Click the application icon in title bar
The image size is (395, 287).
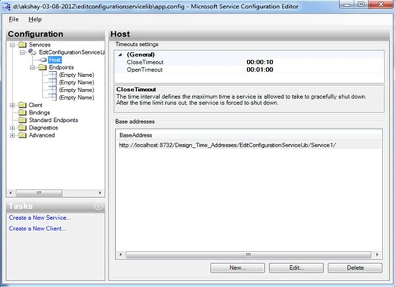7,6
